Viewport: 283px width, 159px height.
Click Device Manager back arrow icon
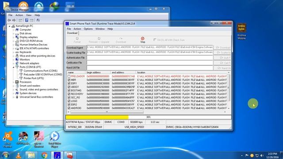point(9,20)
